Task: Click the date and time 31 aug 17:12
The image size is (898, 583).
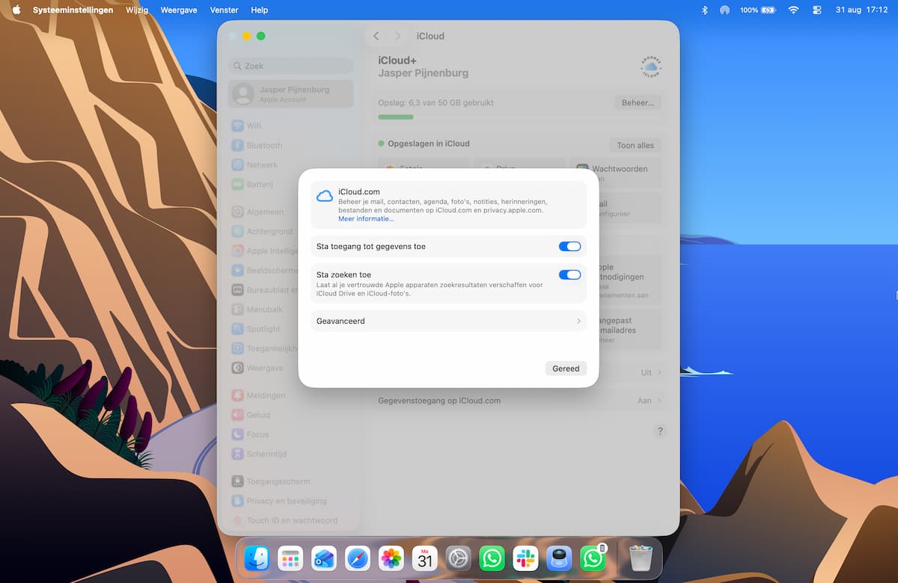Action: (861, 10)
